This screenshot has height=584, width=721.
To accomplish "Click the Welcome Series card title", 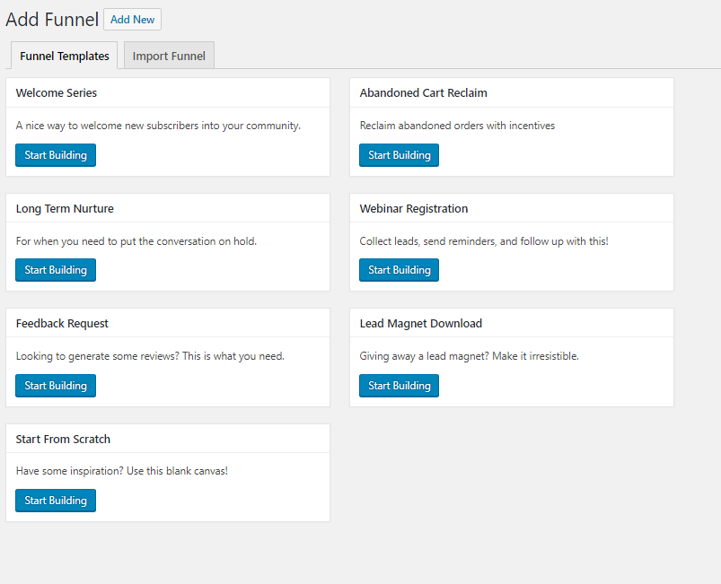I will (x=57, y=92).
